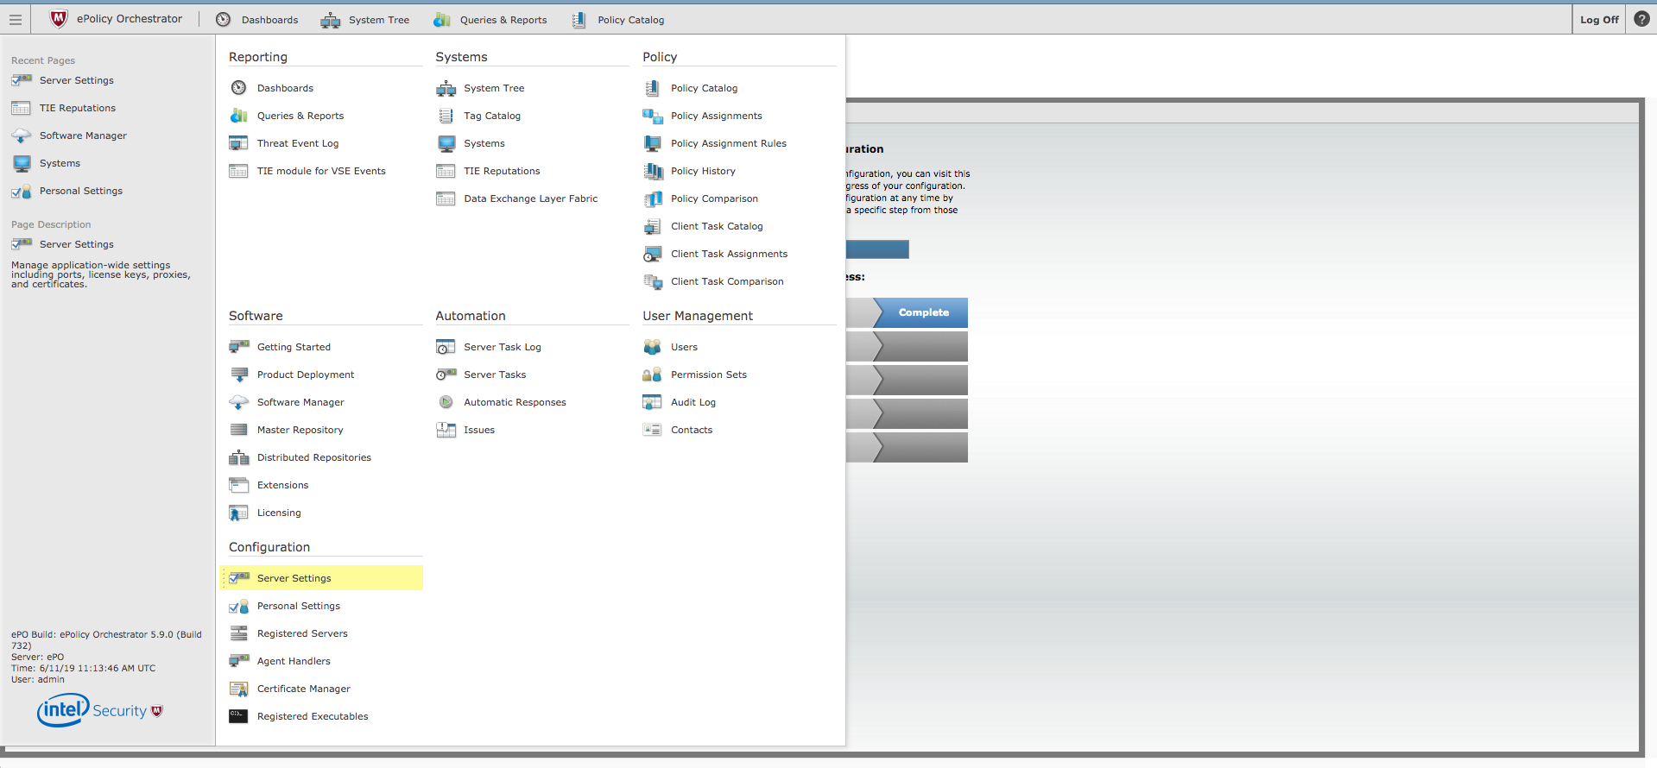Open Server Tasks under Automation

pyautogui.click(x=495, y=375)
